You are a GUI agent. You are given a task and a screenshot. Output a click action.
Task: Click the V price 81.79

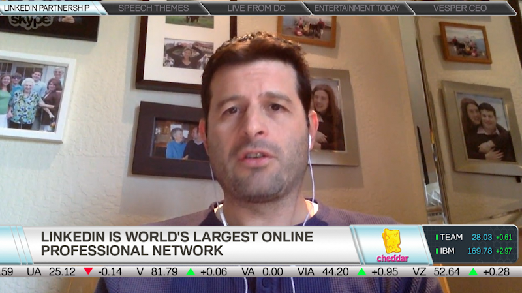click(164, 271)
